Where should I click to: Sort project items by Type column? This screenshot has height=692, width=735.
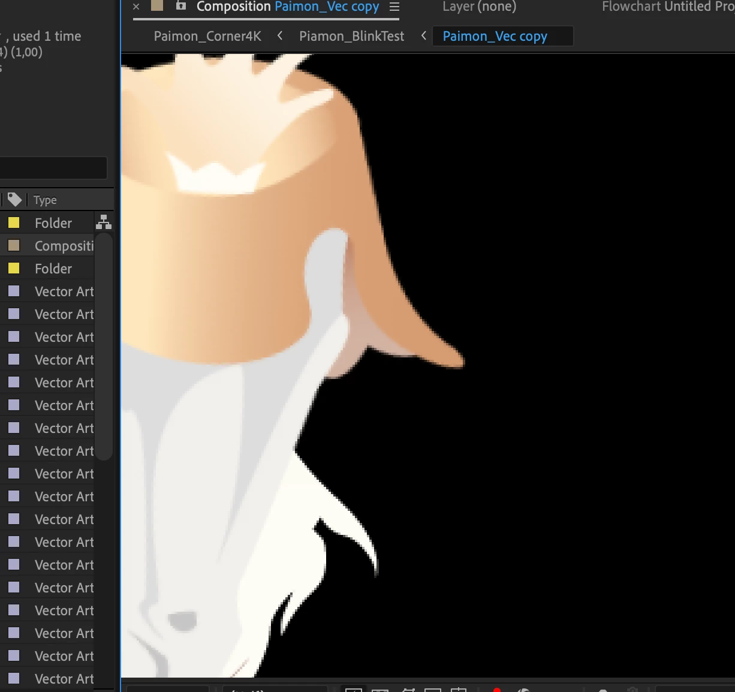45,200
